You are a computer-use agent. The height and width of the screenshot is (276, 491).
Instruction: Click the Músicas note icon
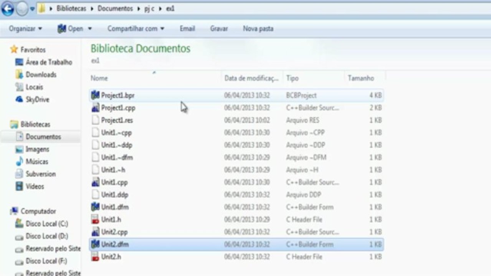pyautogui.click(x=19, y=161)
